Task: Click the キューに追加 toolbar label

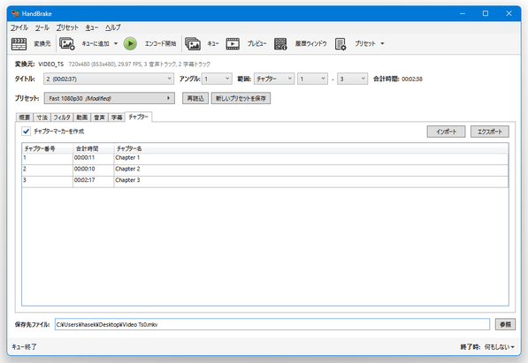Action: point(96,44)
